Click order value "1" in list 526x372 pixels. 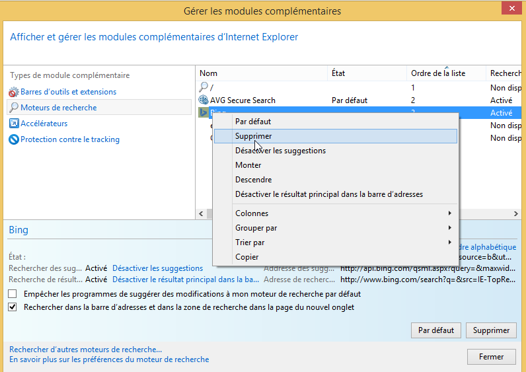[413, 88]
